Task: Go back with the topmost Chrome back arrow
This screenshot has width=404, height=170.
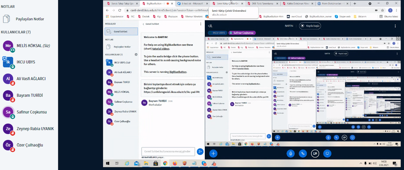Action: point(107,10)
